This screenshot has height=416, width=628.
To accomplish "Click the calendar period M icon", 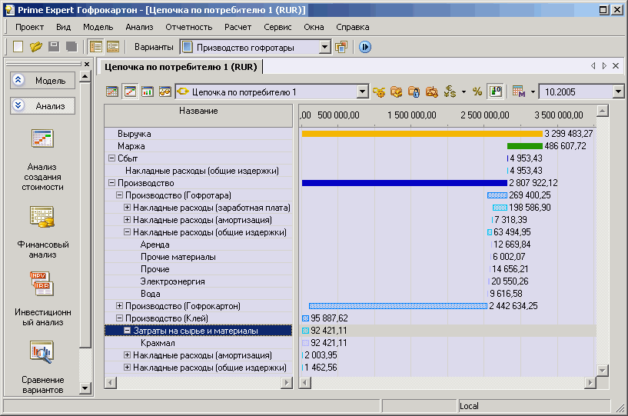I will click(519, 92).
